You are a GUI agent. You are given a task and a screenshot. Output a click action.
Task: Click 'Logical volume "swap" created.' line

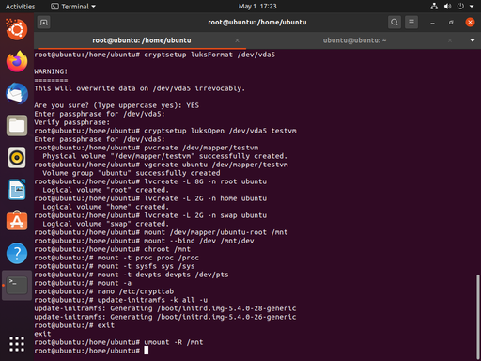105,224
